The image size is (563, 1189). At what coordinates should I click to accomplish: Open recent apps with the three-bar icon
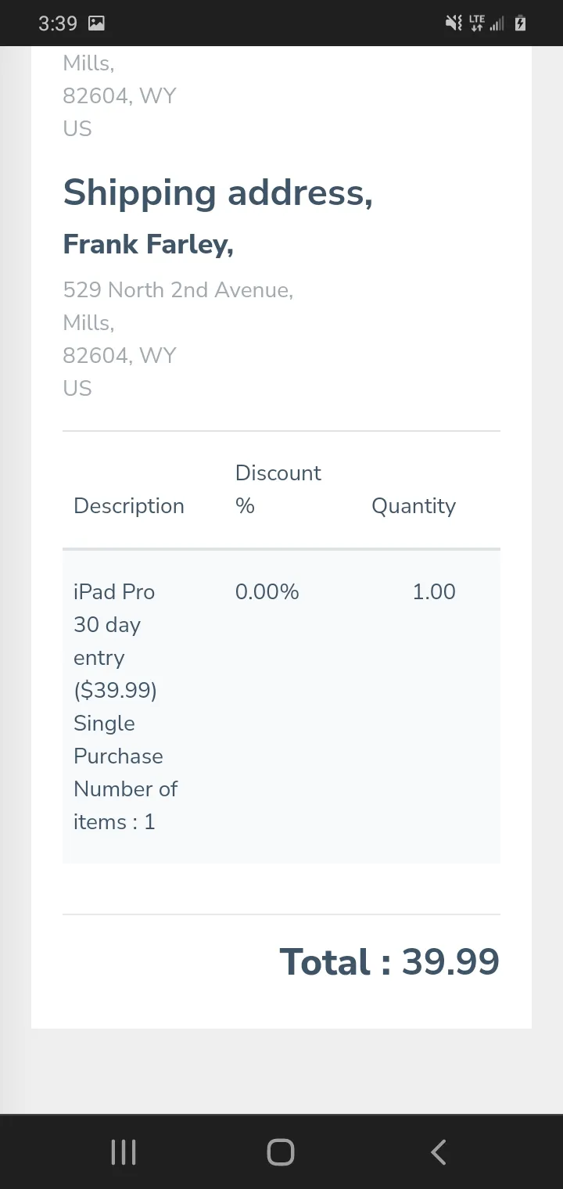pyautogui.click(x=124, y=1152)
